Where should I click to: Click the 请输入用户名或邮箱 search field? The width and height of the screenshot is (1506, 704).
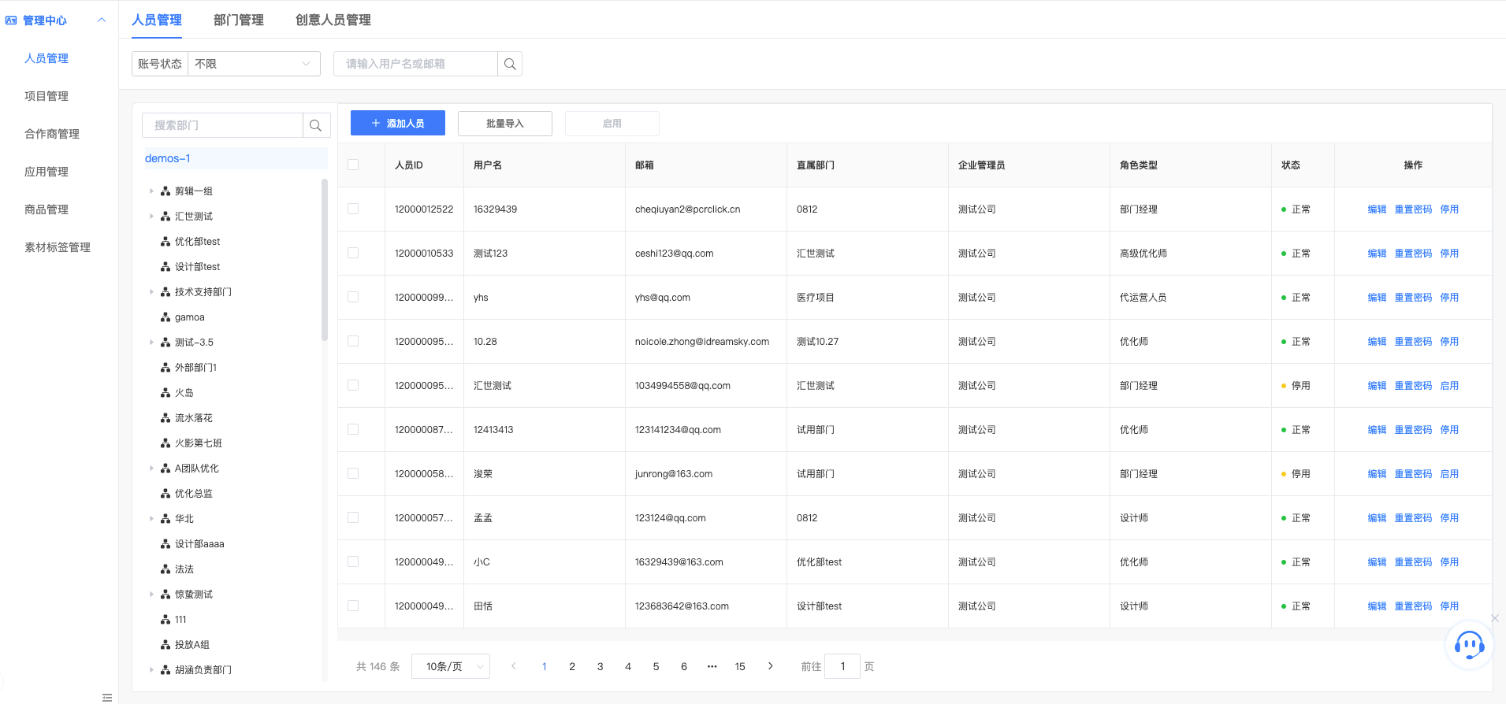(415, 64)
